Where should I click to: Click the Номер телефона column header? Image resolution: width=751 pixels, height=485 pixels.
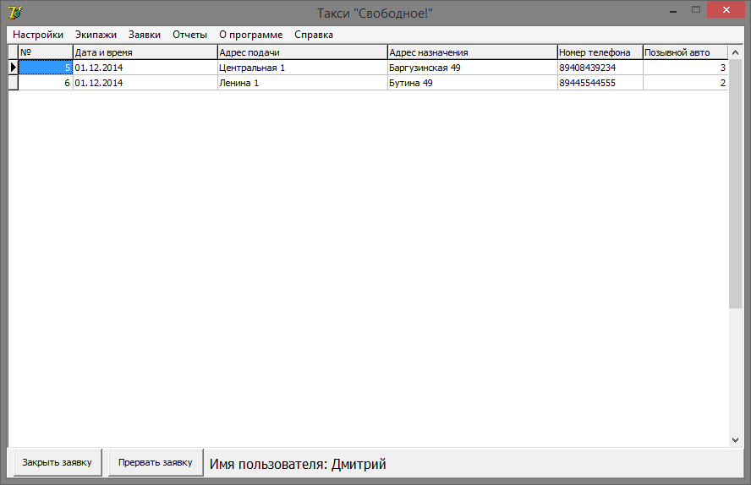pos(600,52)
